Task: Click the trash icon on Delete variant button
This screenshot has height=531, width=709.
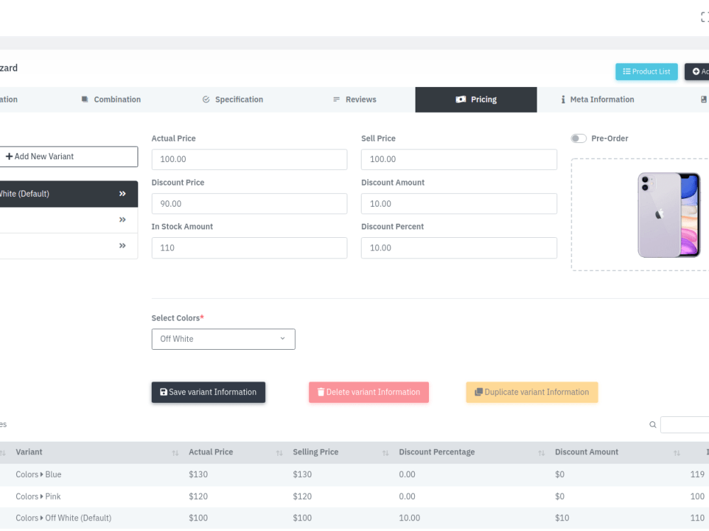Action: pos(320,392)
